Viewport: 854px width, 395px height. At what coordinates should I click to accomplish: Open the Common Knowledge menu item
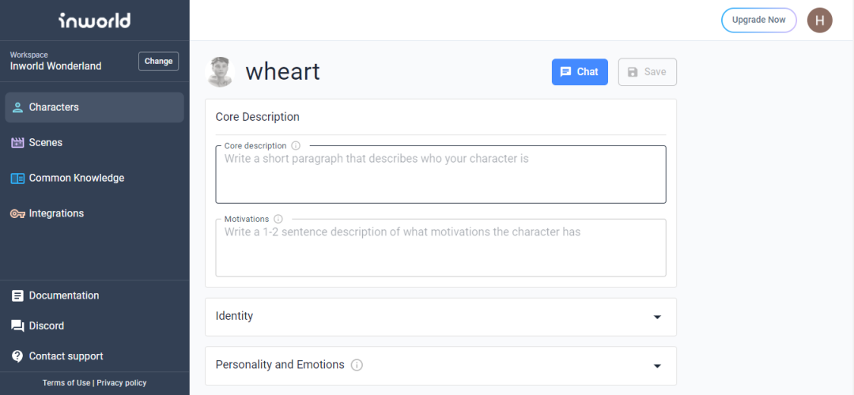(77, 179)
